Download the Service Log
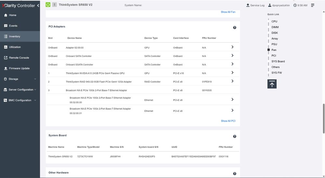This screenshot has width=325, height=178. 255,6
